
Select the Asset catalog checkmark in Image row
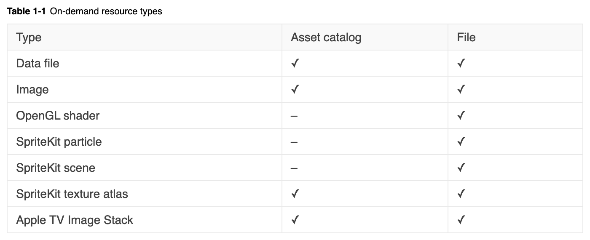coord(295,90)
